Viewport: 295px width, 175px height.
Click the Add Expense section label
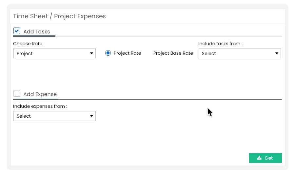40,94
